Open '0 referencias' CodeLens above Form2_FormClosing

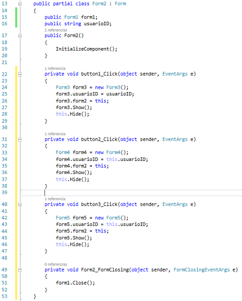tap(56, 264)
